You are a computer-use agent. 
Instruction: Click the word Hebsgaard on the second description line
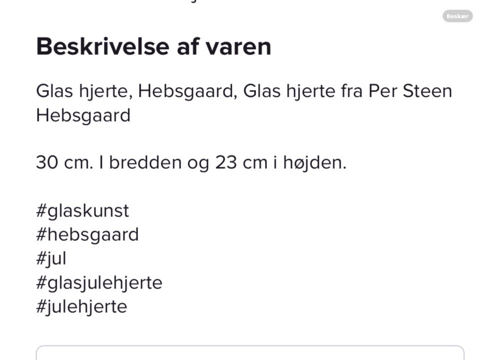[x=83, y=115]
